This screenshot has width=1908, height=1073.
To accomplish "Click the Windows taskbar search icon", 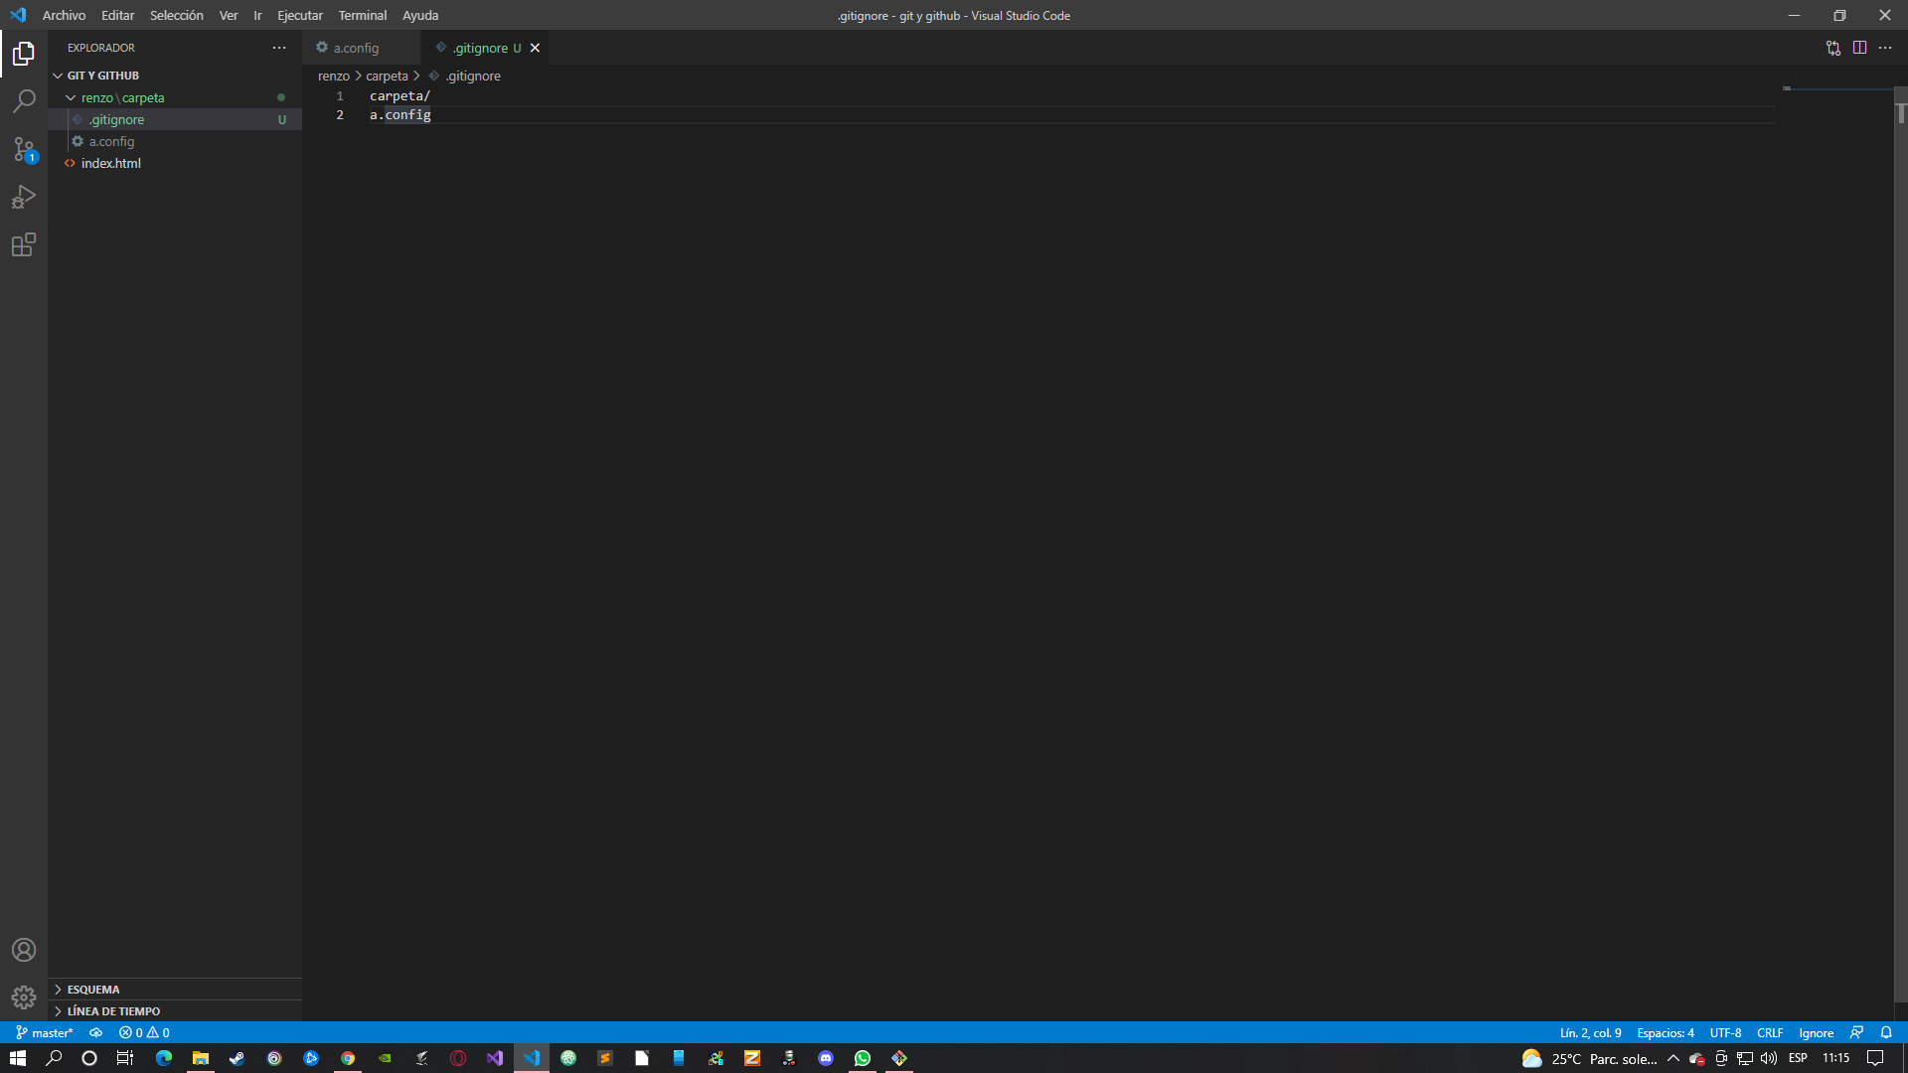I will pos(54,1058).
